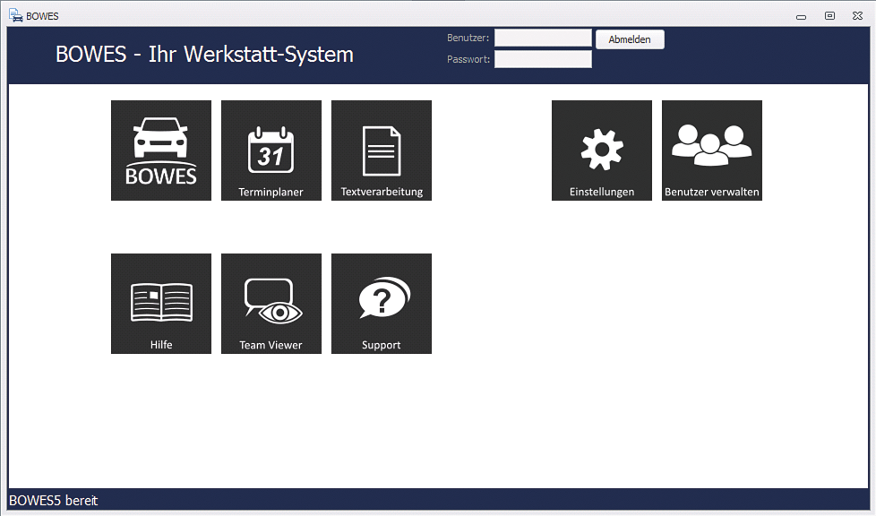Close the BOWES window
The width and height of the screenshot is (876, 516).
857,16
